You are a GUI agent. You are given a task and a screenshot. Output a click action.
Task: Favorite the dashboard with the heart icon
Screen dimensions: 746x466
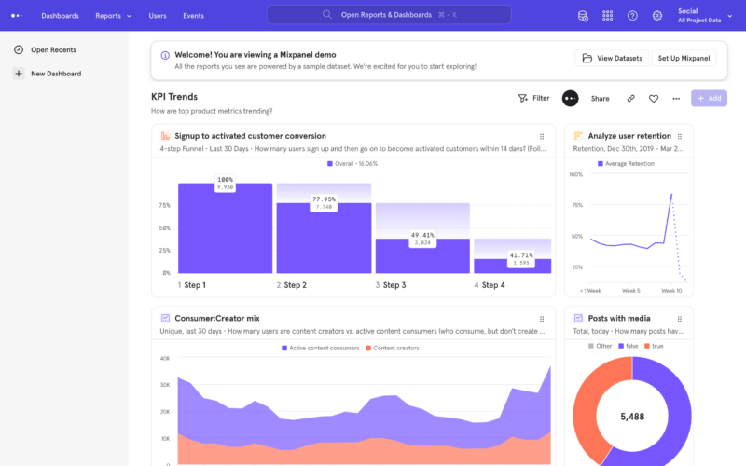point(654,99)
